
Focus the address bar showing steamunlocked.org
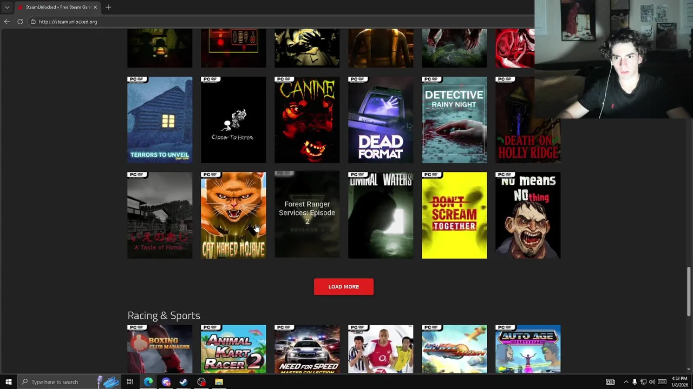pyautogui.click(x=282, y=22)
